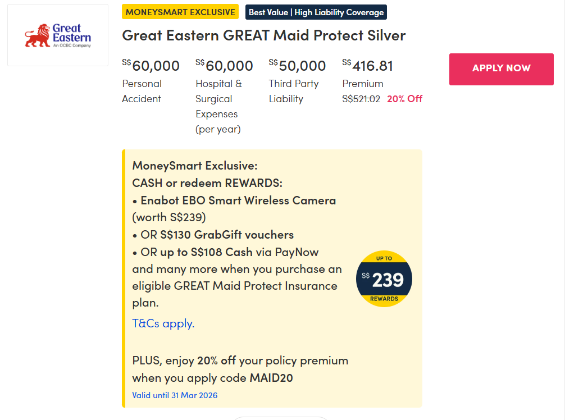Click the Personal Accident coverage label

coord(142,91)
